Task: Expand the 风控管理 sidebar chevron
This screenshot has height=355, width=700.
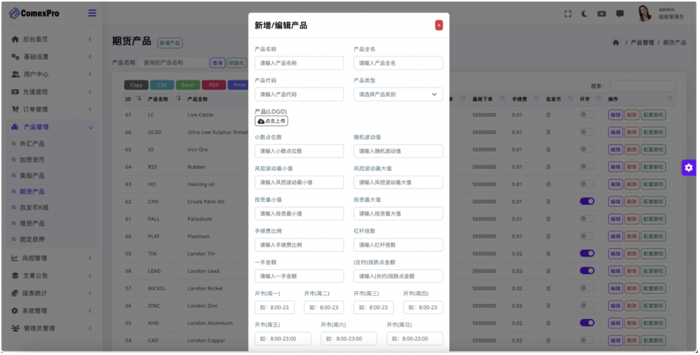Action: (x=90, y=258)
